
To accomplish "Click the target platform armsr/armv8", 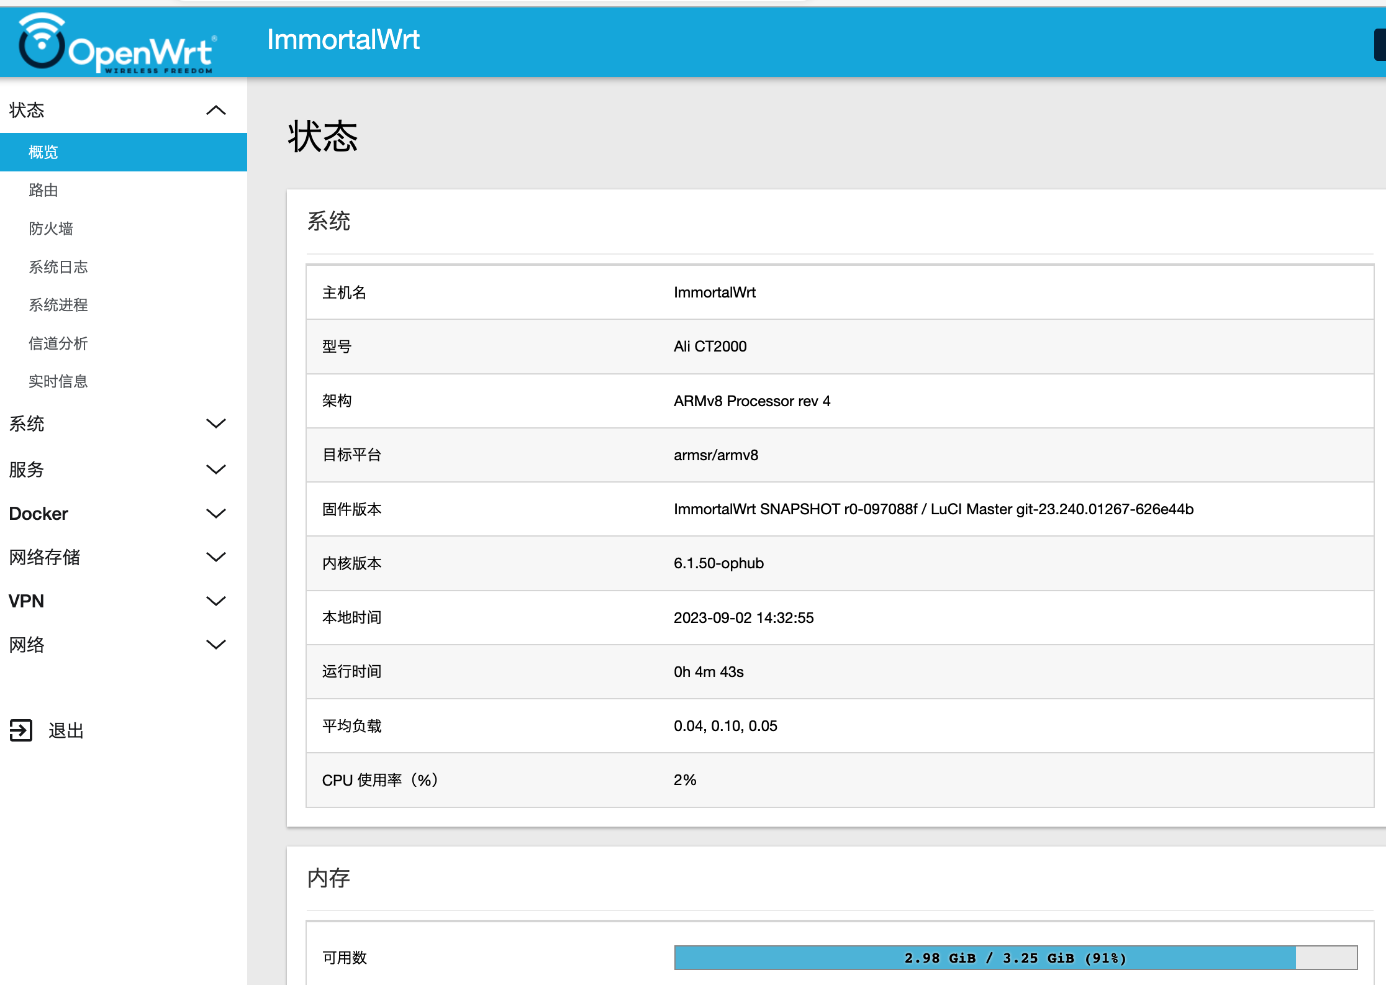I will (x=716, y=455).
